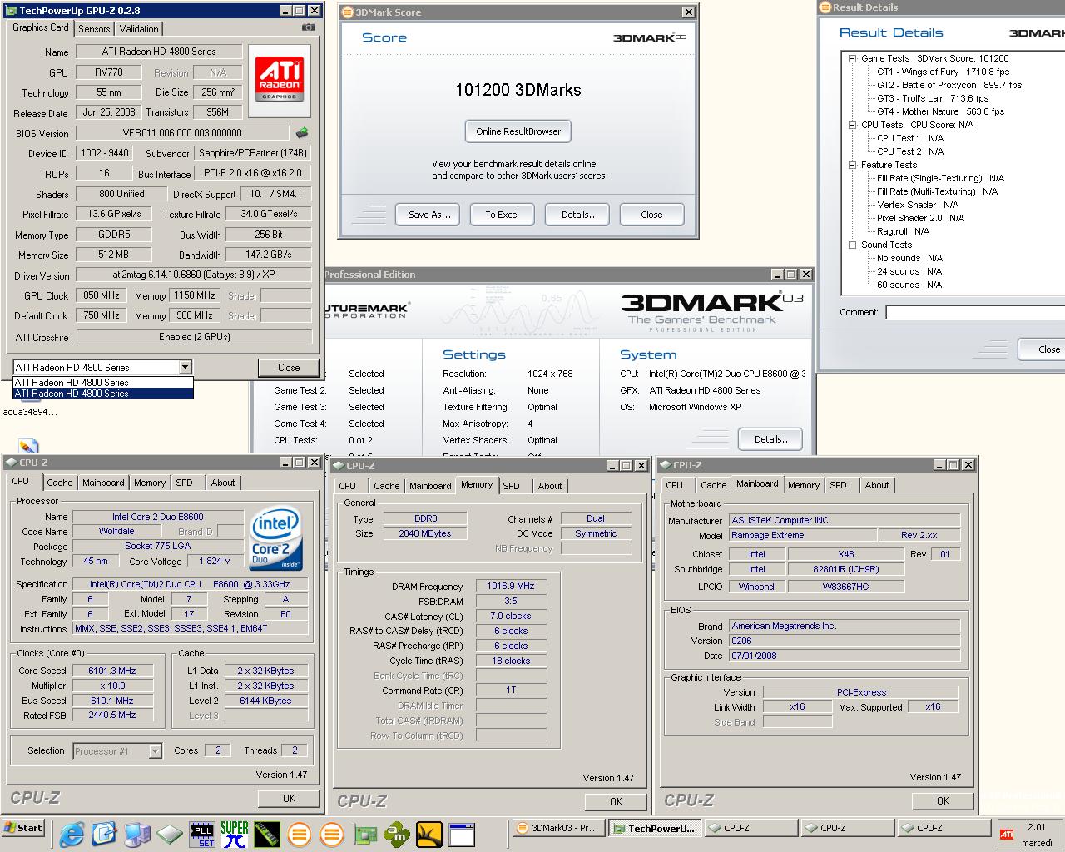1065x852 pixels.
Task: Click the system tray clock showing 2.01
Action: click(1037, 827)
